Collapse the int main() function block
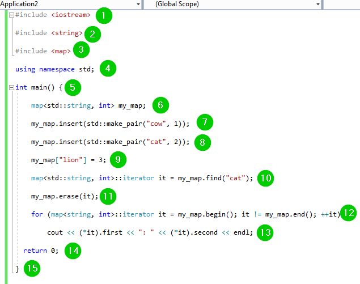Viewport: 360px width, 284px height. (x=11, y=87)
